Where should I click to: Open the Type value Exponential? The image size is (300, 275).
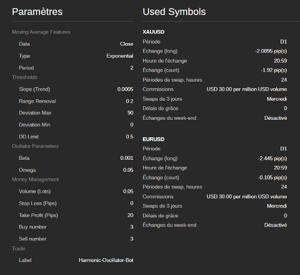pyautogui.click(x=119, y=56)
